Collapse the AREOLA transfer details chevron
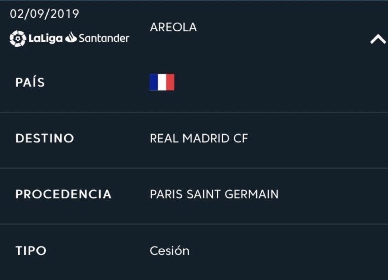Screen dimensions: 388x280 point(378,40)
